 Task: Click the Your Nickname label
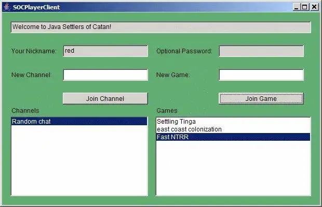tap(34, 51)
